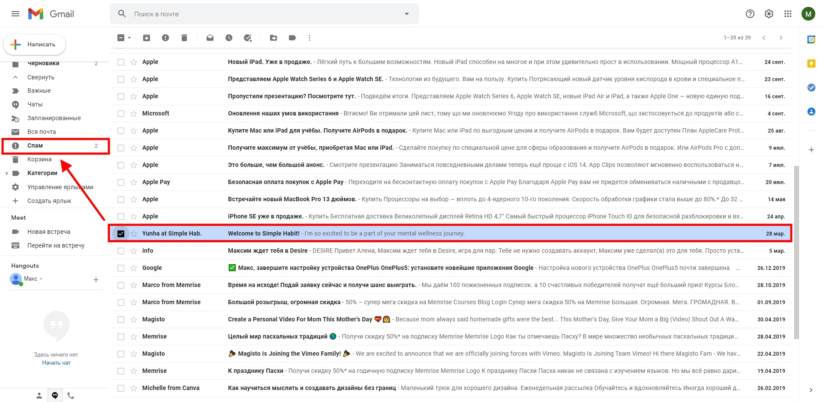Add selected email to Tasks
This screenshot has height=402, width=823.
coord(248,38)
